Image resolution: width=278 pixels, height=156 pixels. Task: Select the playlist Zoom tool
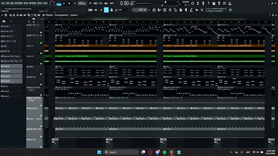pyautogui.click(x=35, y=15)
